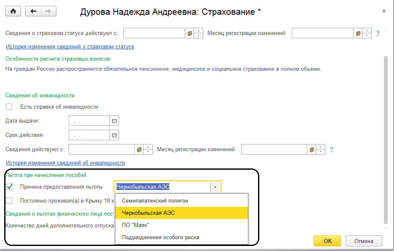Collapse the benefit reason dropdown arrow
The height and width of the screenshot is (251, 394).
point(215,187)
